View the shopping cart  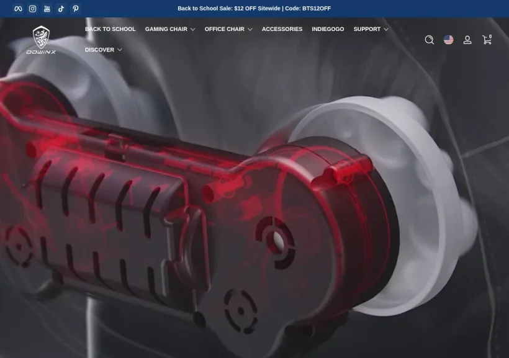[x=487, y=40]
